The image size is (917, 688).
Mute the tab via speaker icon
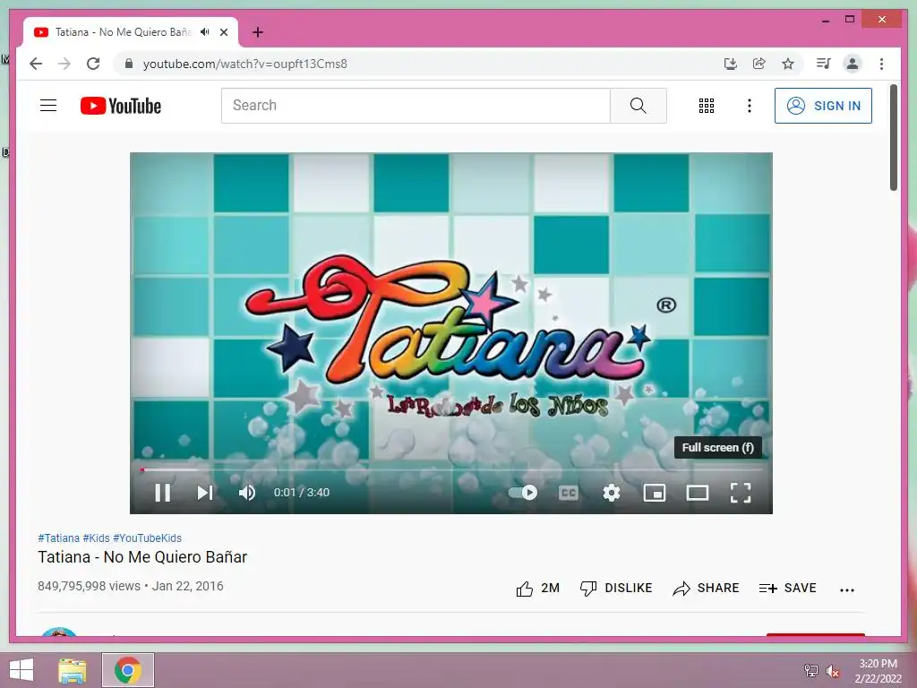205,32
